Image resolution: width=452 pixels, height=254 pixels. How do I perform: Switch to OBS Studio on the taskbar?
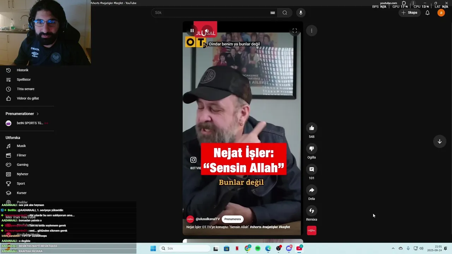click(279, 248)
